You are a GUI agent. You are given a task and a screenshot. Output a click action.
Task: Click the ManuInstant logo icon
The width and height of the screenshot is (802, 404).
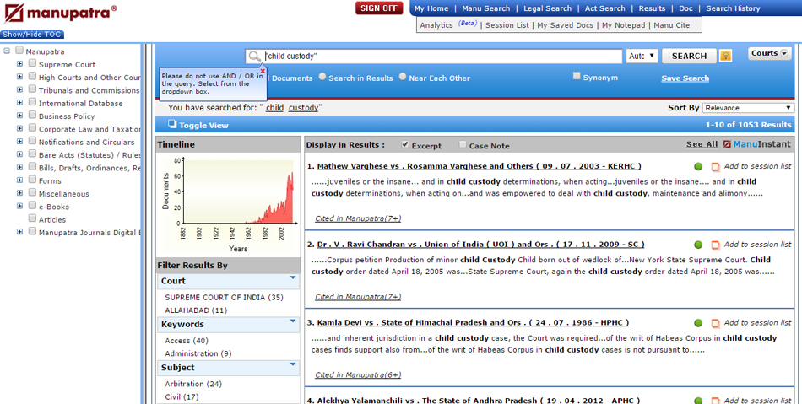pos(727,144)
